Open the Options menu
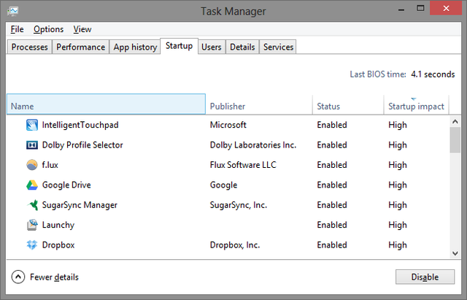Image resolution: width=467 pixels, height=300 pixels. (49, 29)
